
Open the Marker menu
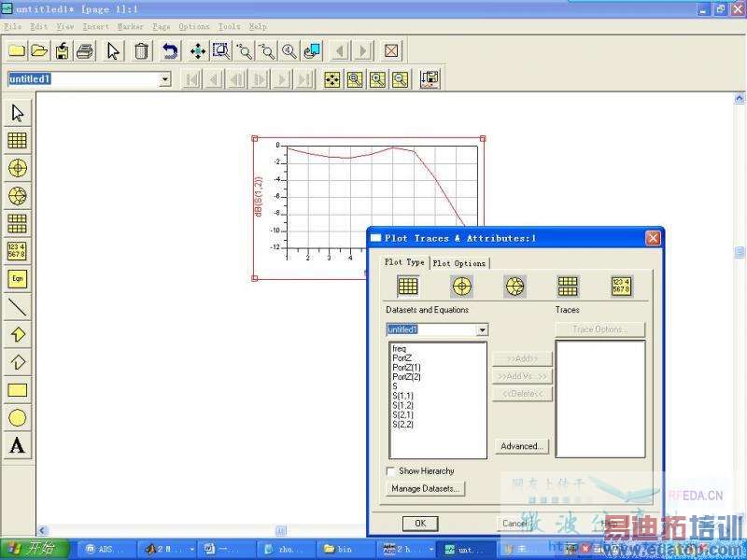(x=131, y=27)
